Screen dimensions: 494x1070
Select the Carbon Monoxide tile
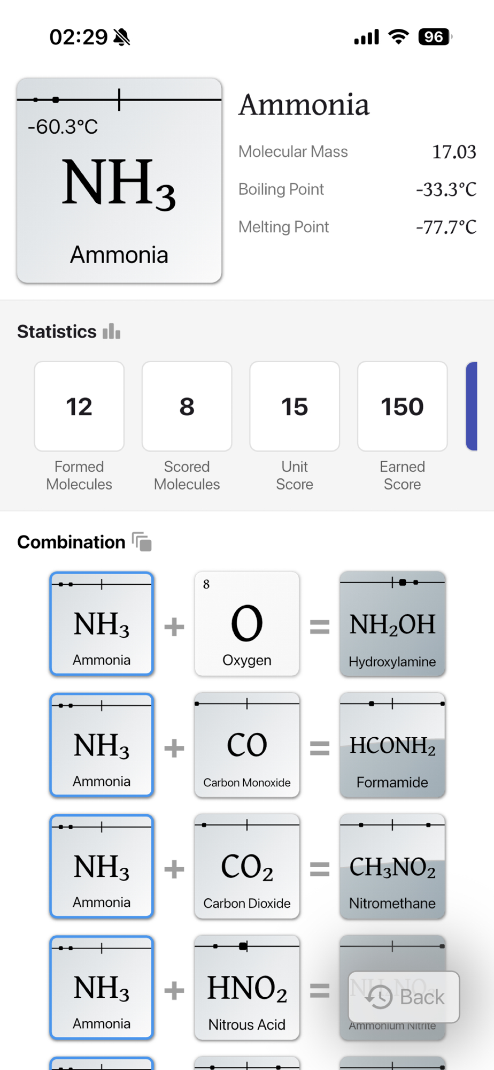246,745
